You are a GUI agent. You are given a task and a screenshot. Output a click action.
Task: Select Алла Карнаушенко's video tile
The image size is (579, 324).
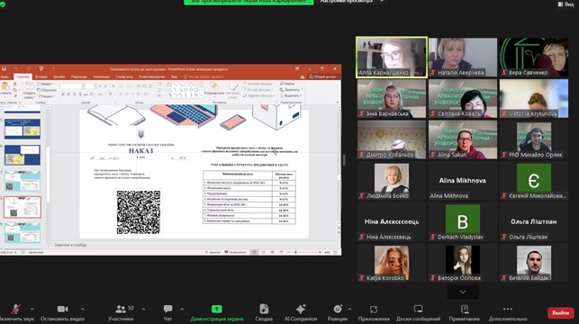pyautogui.click(x=392, y=58)
